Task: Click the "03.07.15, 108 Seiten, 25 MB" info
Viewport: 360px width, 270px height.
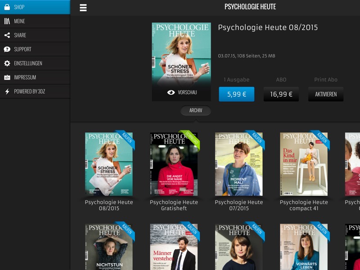Action: [247, 56]
